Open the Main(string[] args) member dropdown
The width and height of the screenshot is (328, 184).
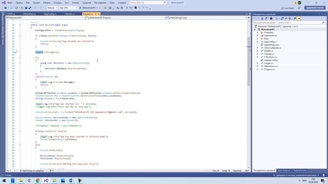pyautogui.click(x=207, y=18)
